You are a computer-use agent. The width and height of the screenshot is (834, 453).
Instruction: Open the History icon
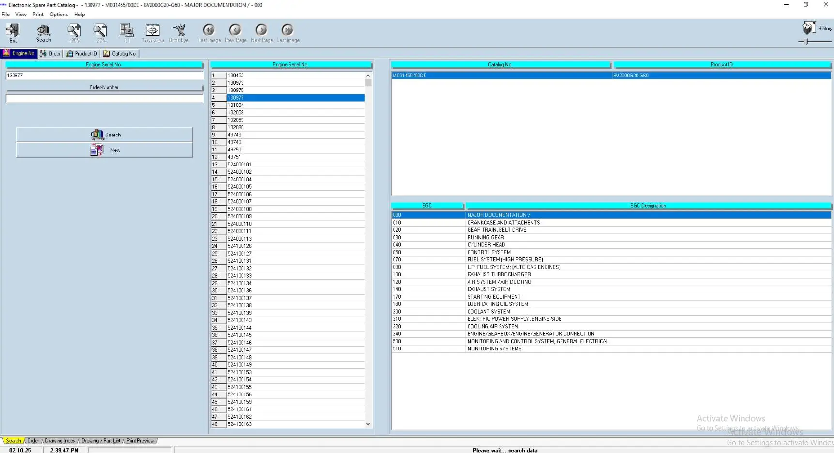coord(809,28)
